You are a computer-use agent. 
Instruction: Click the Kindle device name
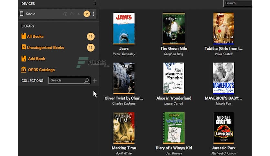30,14
